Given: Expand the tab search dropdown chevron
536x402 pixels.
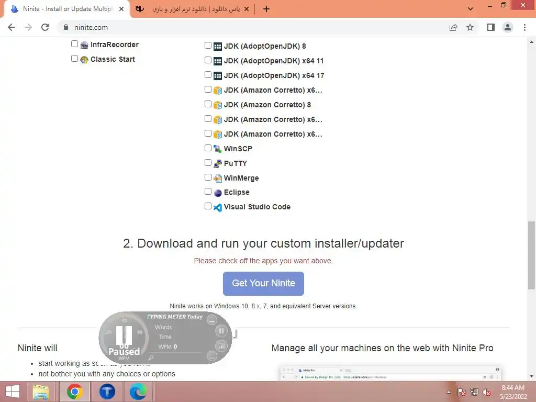Looking at the screenshot, I should tap(471, 9).
